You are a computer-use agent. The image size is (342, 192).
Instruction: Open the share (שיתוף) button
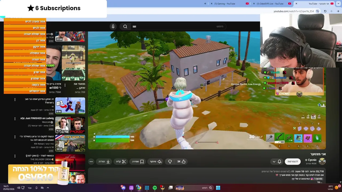click(156, 162)
